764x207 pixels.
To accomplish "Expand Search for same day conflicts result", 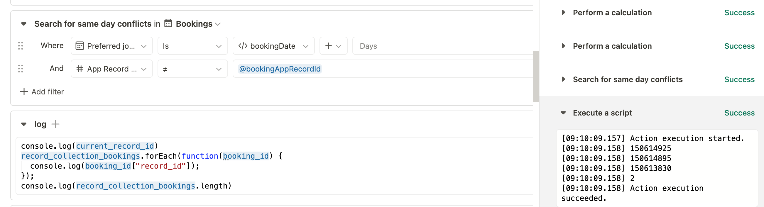I will click(563, 79).
